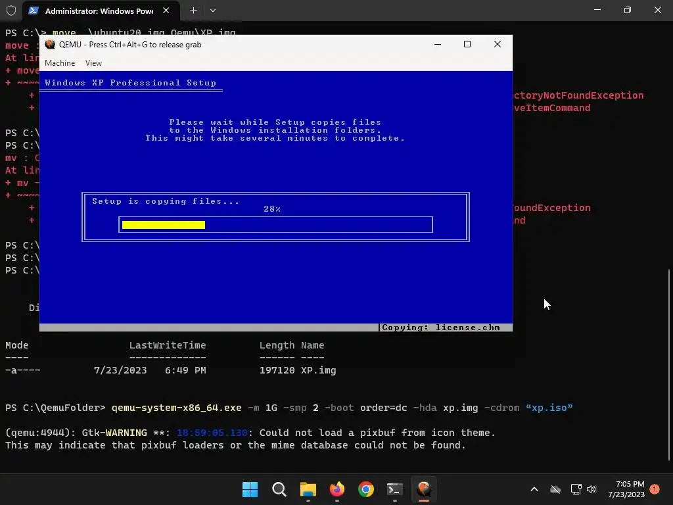Open File Explorer from the taskbar
The width and height of the screenshot is (673, 505).
click(308, 489)
